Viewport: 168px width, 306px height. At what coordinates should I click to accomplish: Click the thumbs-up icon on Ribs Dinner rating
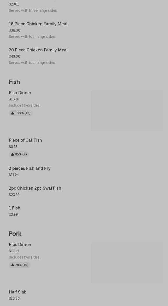(x=13, y=265)
